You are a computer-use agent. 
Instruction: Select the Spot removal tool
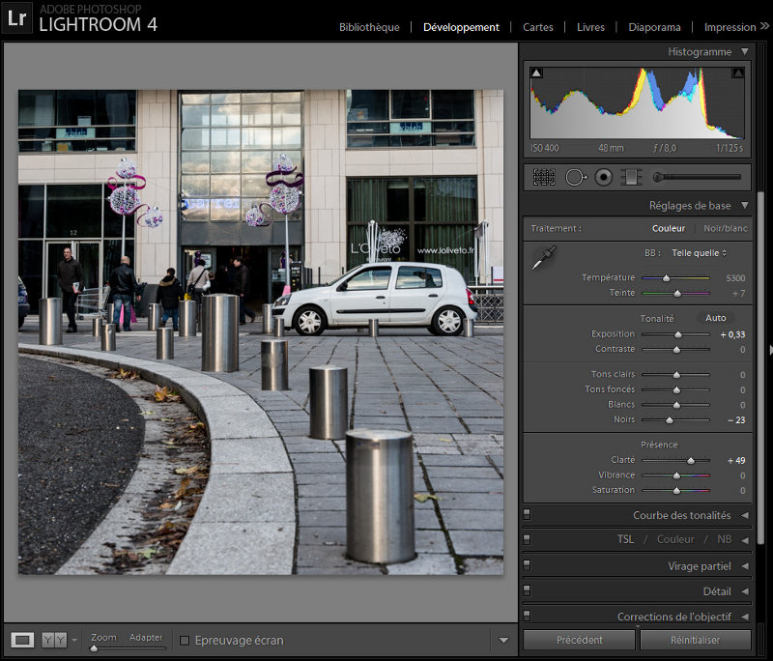(x=575, y=177)
